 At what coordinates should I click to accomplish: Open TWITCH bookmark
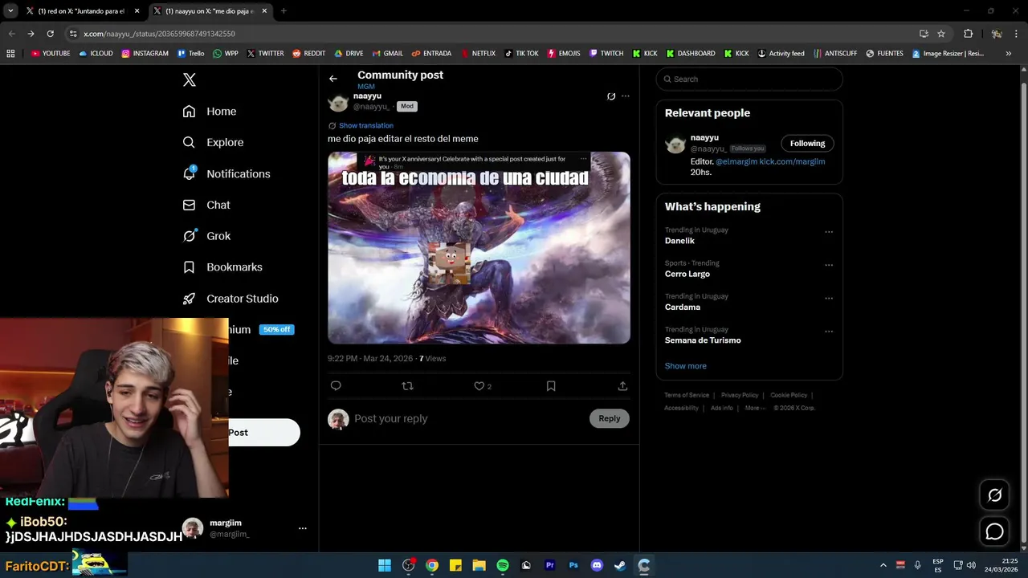(x=606, y=54)
